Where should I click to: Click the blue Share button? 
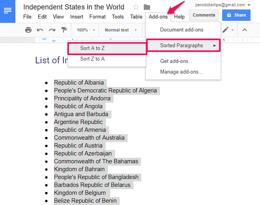[236, 15]
